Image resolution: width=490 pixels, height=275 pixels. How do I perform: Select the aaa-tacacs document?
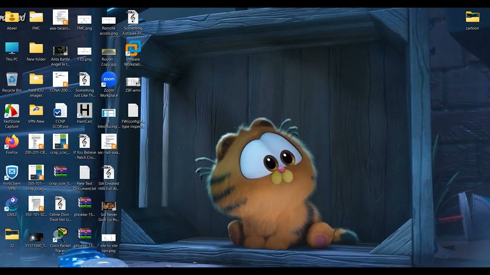click(60, 20)
